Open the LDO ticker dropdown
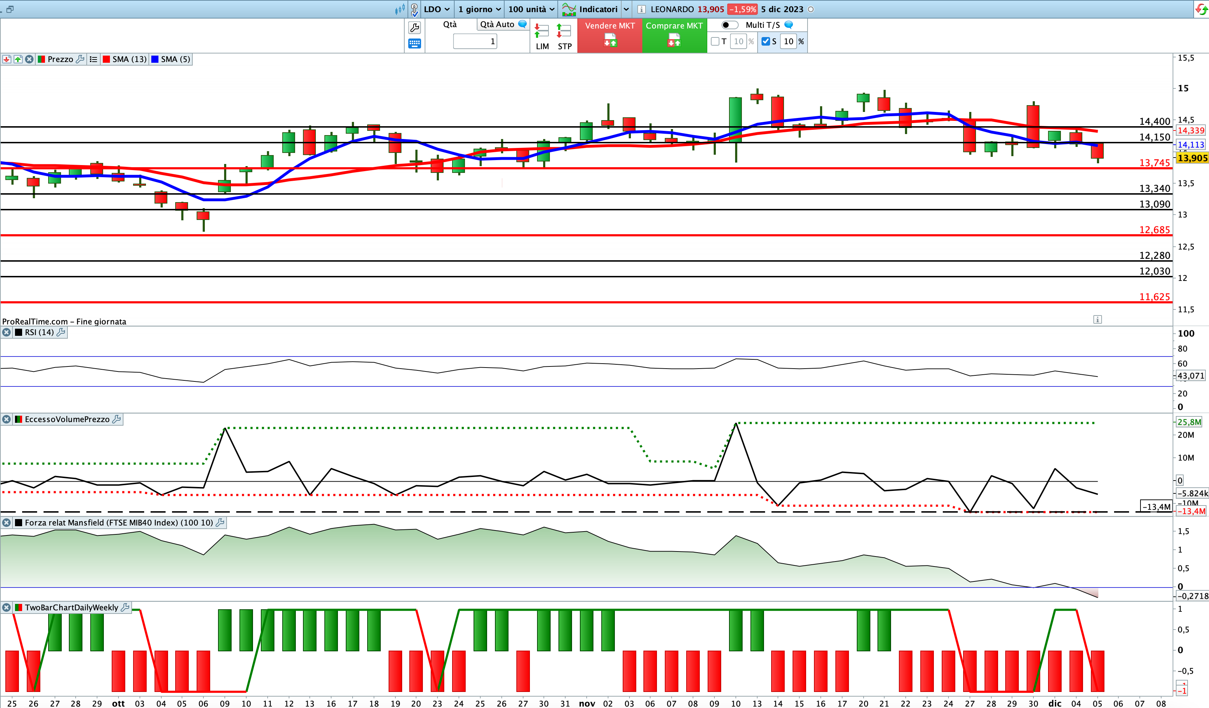Image resolution: width=1209 pixels, height=708 pixels. pyautogui.click(x=436, y=9)
